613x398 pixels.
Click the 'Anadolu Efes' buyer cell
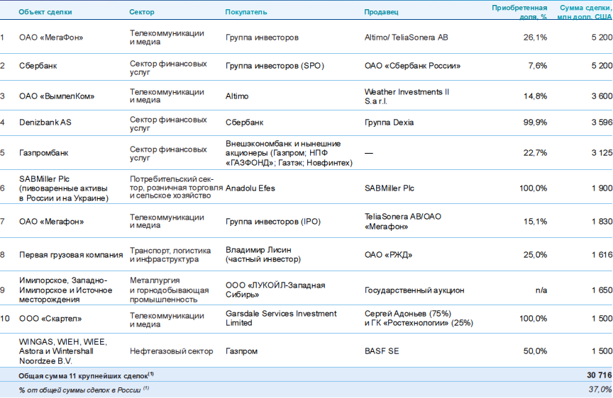[x=250, y=188]
